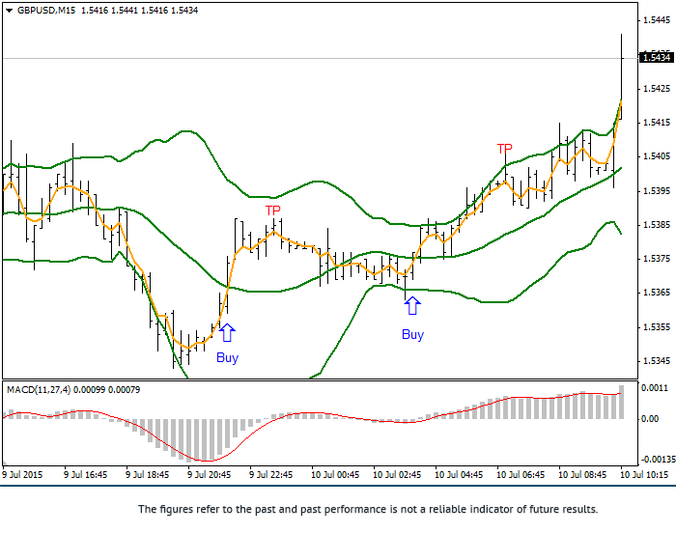Click the past performance disclaimer text
Screen dimensions: 676x533
click(368, 509)
